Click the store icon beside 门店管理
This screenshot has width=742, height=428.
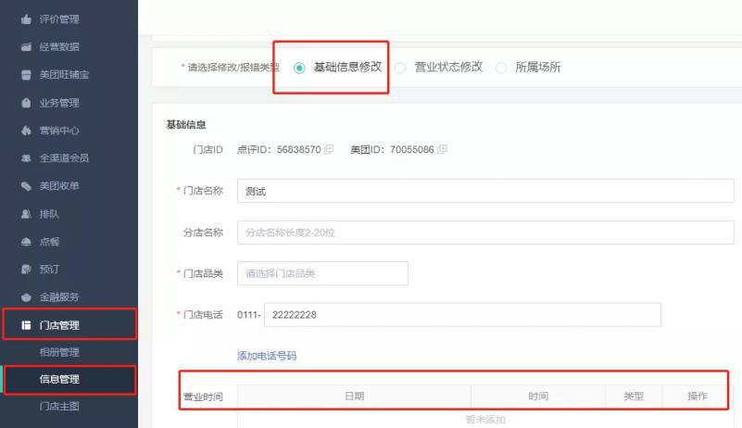coord(26,325)
